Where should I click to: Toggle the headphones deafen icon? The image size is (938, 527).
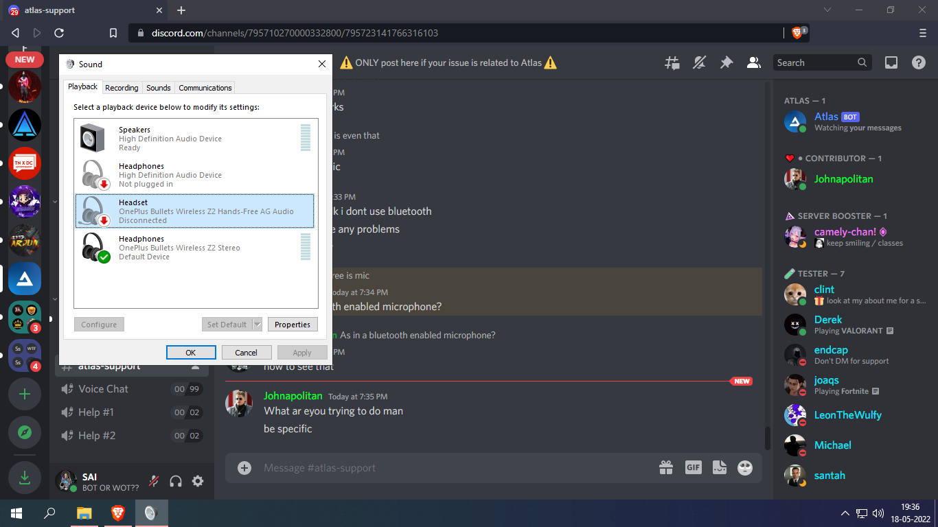click(x=176, y=481)
